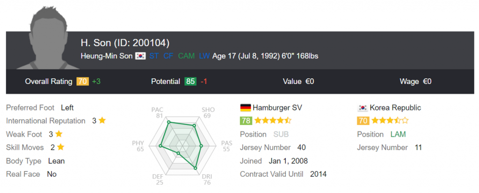The width and height of the screenshot is (479, 193).
Task: Click the Skill Moves star icon
Action: (60, 147)
